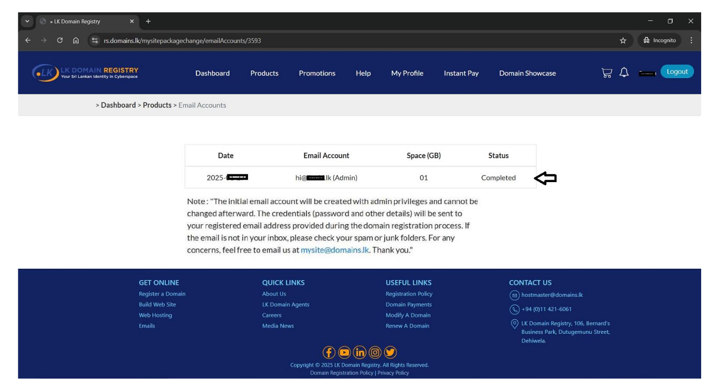Reload the page in browser toolbar
The height and width of the screenshot is (391, 725).
pos(60,41)
